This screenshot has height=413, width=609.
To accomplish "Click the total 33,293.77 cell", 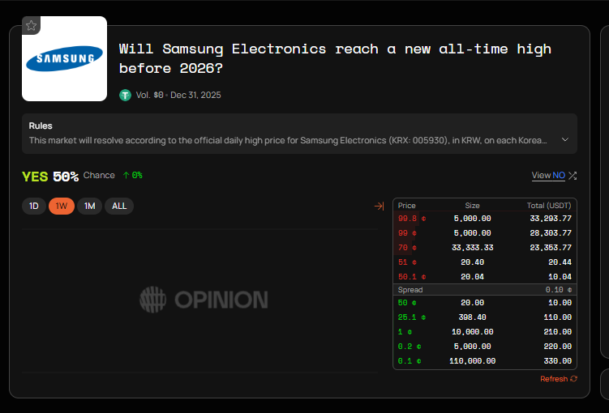I will coord(551,219).
